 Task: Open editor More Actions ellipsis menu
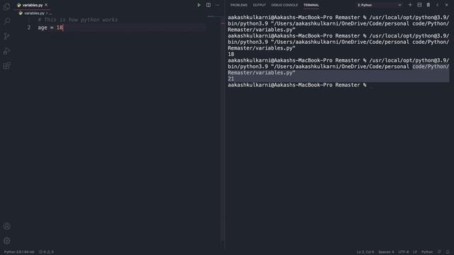tap(218, 5)
